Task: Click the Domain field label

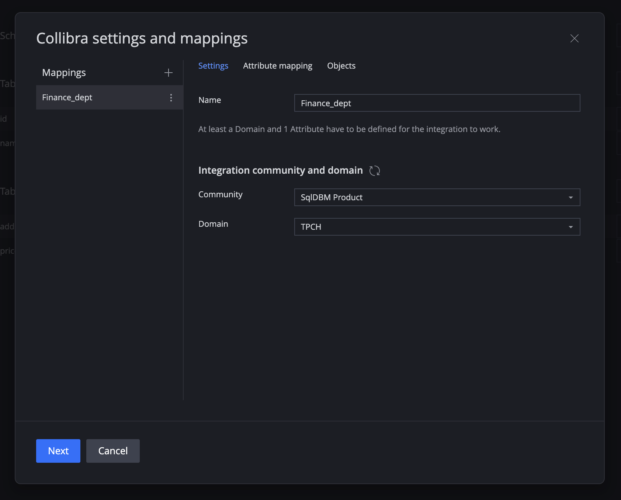Action: [213, 224]
